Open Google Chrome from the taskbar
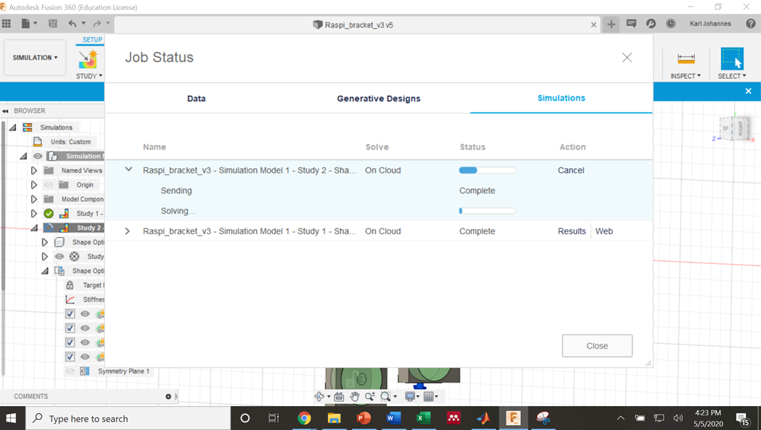 coord(304,418)
